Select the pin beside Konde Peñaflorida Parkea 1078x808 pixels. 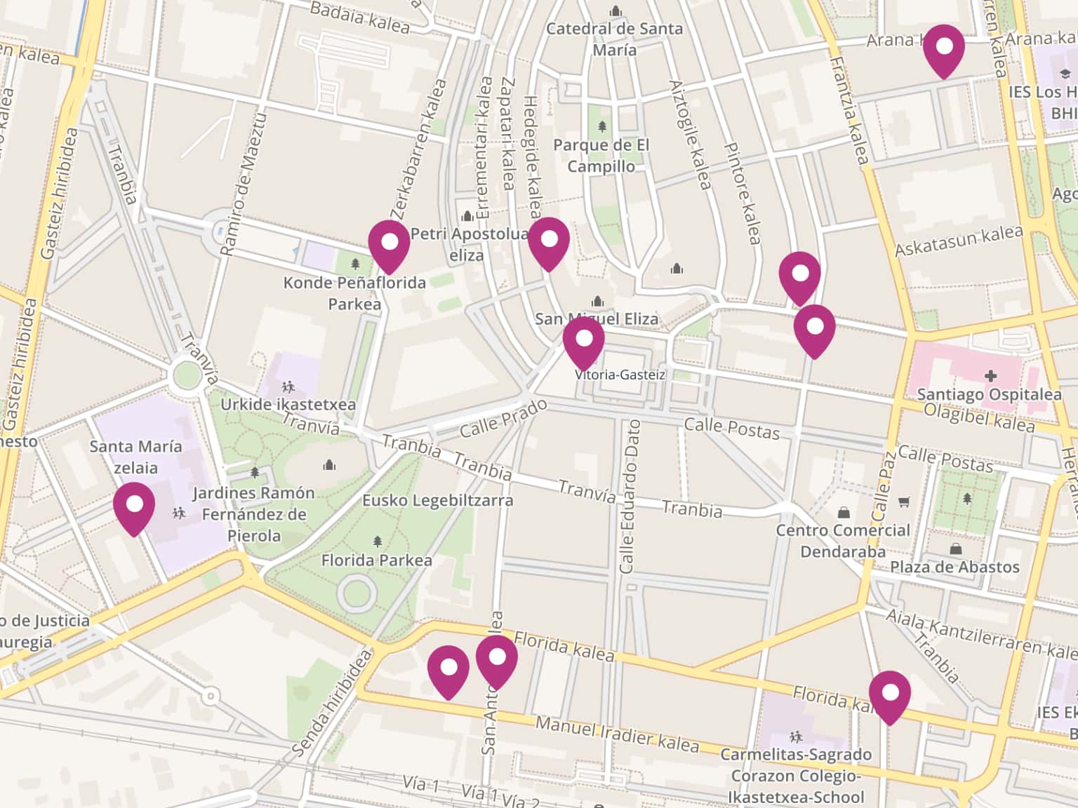click(x=388, y=244)
